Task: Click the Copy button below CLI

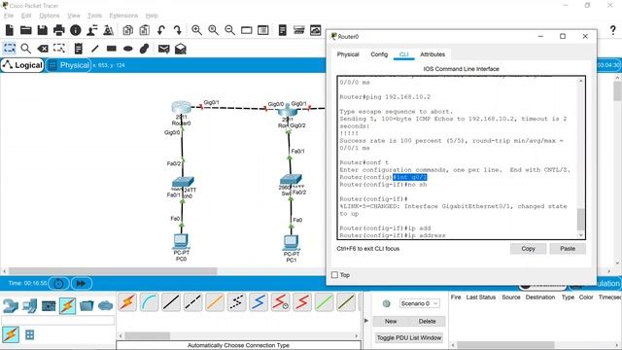Action: [x=528, y=249]
